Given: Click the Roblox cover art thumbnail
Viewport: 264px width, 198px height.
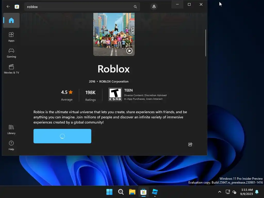Looking at the screenshot, I should click(114, 34).
